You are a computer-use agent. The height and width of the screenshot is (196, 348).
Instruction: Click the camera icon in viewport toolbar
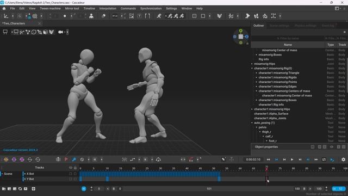click(x=60, y=32)
